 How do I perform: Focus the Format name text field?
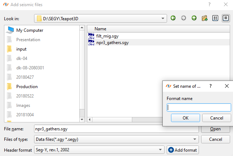click(x=199, y=108)
